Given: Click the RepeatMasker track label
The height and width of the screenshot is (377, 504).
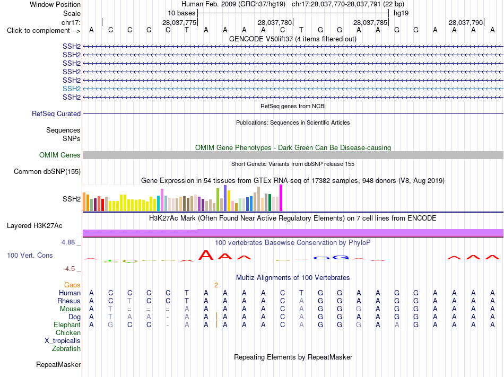Looking at the screenshot, I should tap(58, 364).
